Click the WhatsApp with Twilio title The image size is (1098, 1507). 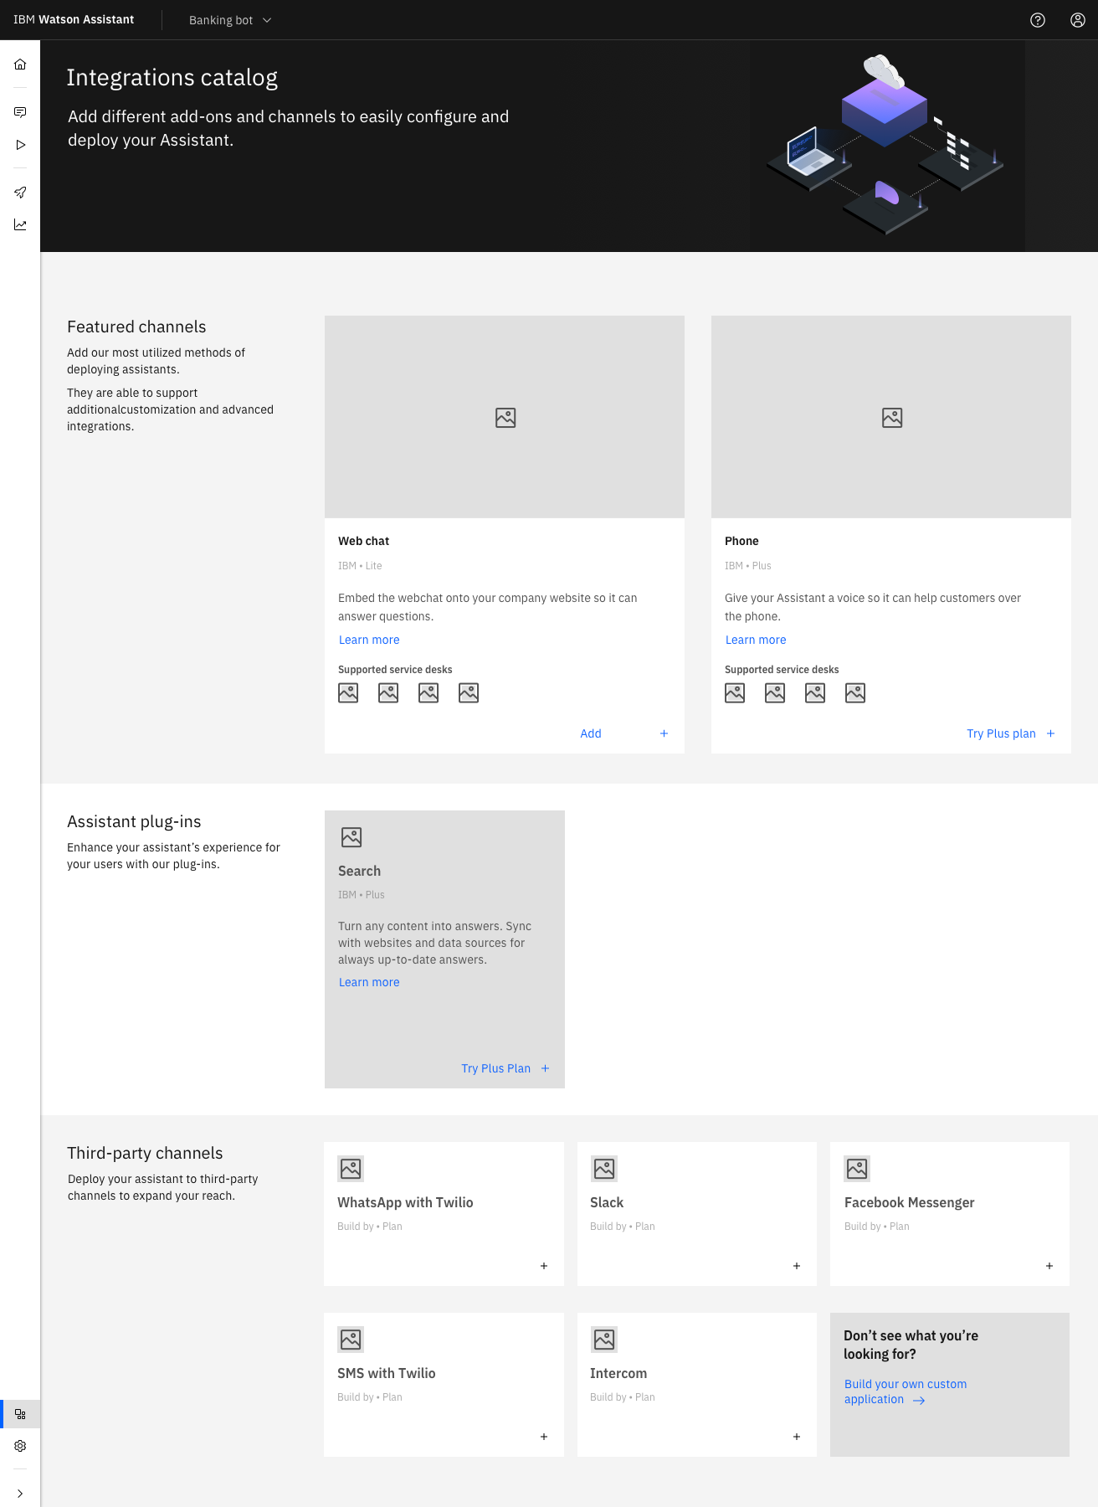pyautogui.click(x=405, y=1202)
